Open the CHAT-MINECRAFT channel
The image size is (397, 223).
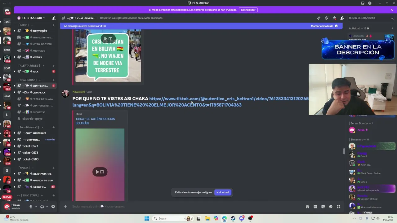click(36, 133)
